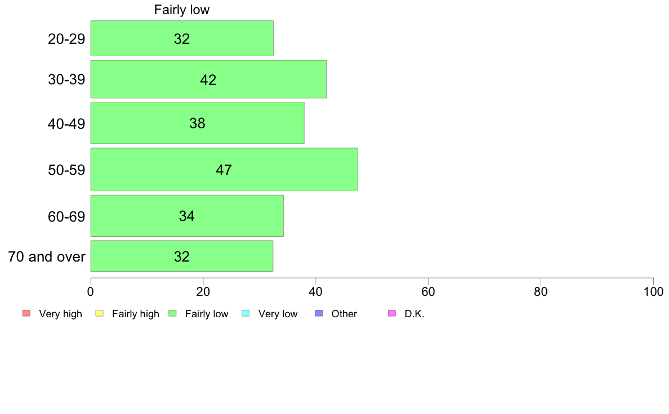Click the Fairly high legend text
669x414 pixels.
[135, 314]
